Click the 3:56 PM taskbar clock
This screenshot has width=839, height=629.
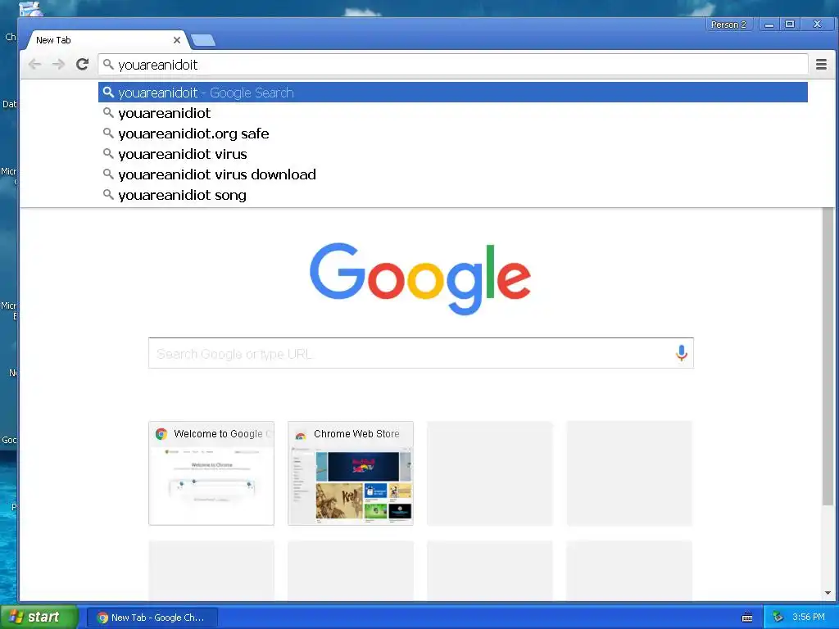tap(809, 618)
